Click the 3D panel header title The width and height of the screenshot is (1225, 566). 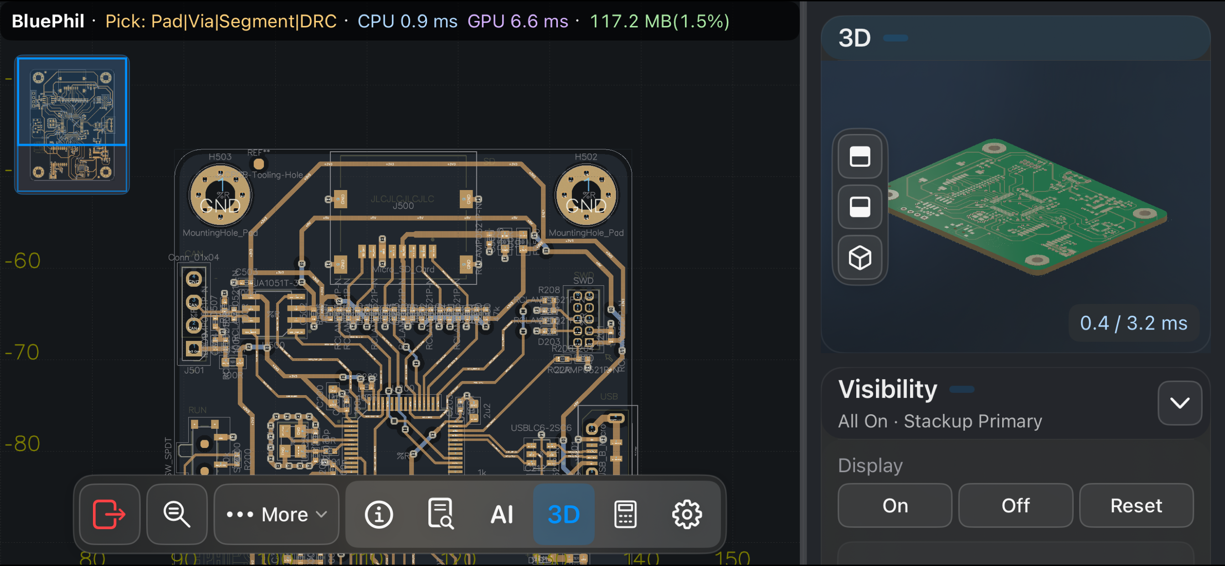pos(854,37)
